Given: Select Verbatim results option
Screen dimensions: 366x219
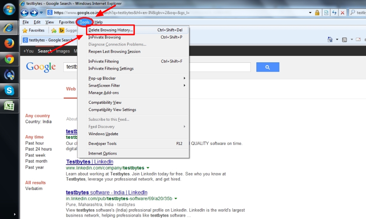Looking at the screenshot, I should tap(34, 189).
